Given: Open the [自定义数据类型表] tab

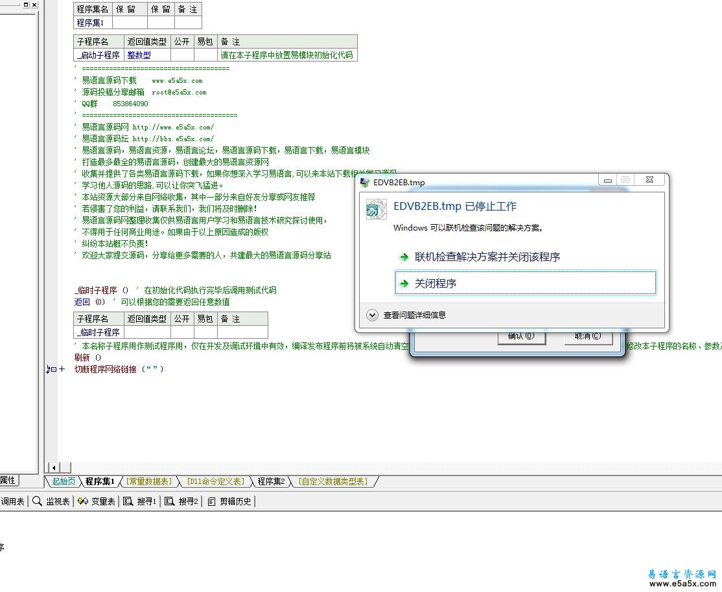Looking at the screenshot, I should click(333, 481).
